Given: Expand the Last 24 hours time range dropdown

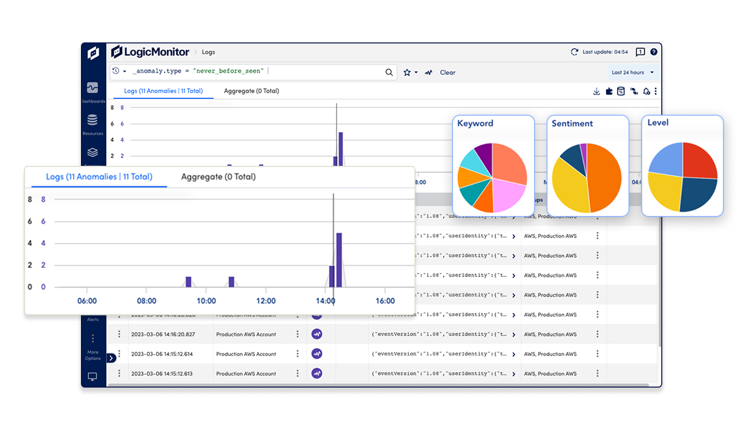Looking at the screenshot, I should coord(632,73).
